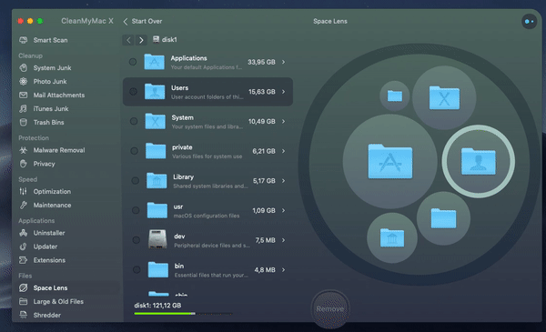Check the System folder checkbox

click(134, 121)
